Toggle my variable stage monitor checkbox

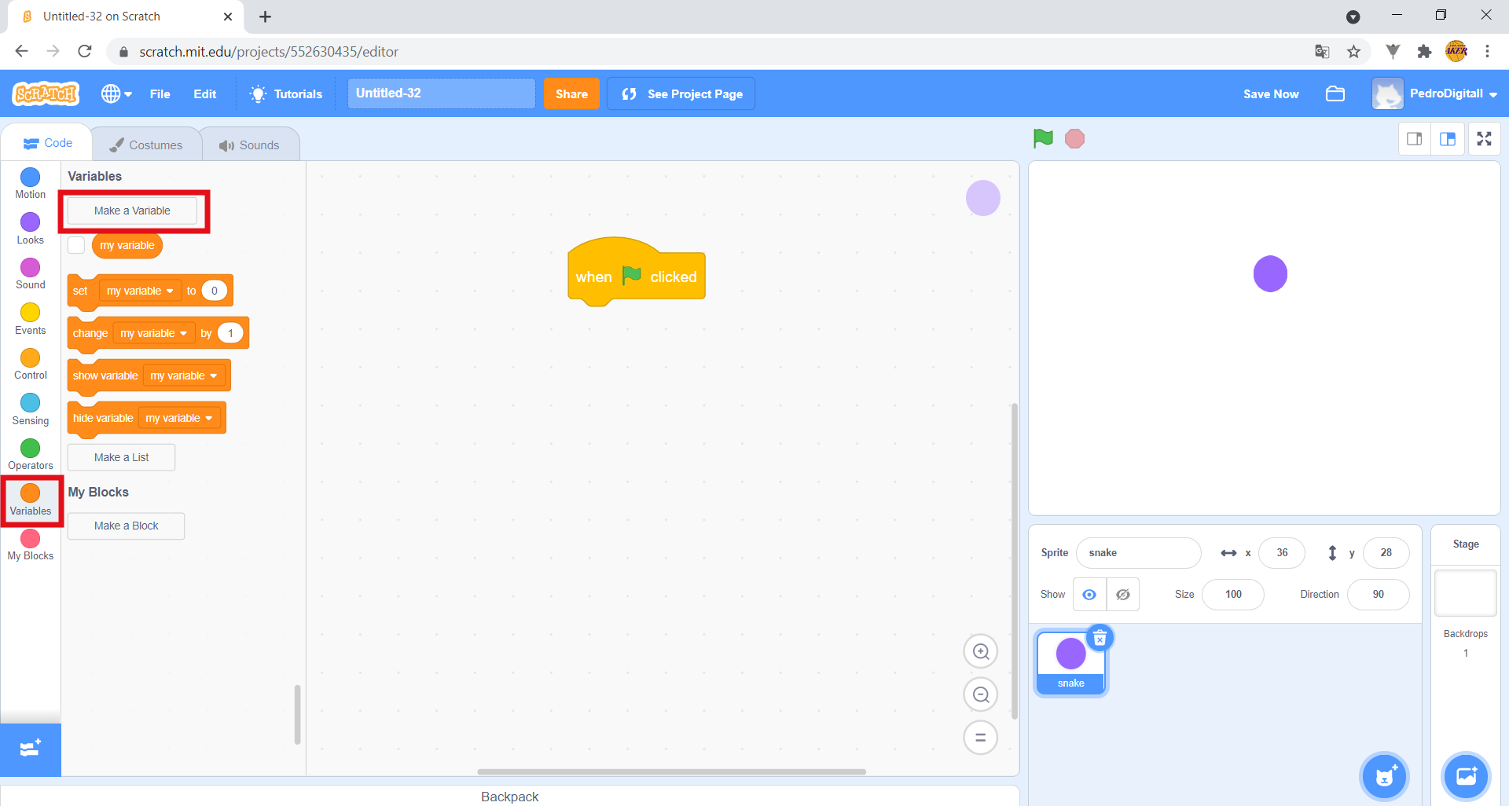click(x=76, y=245)
